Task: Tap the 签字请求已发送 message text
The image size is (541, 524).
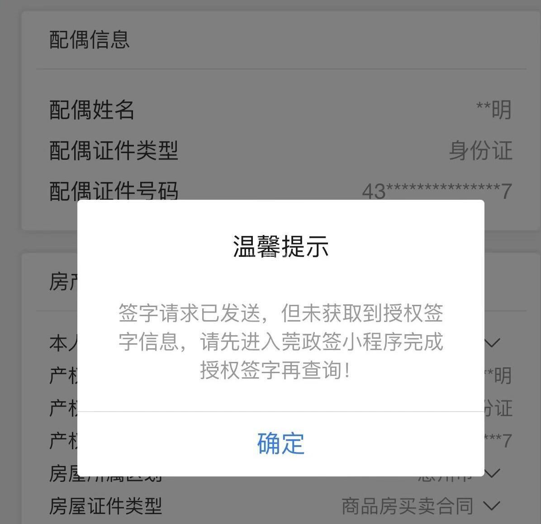Action: pyautogui.click(x=280, y=341)
